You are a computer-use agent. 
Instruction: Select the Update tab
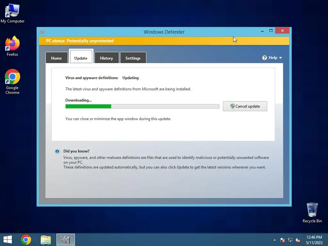[x=81, y=56]
